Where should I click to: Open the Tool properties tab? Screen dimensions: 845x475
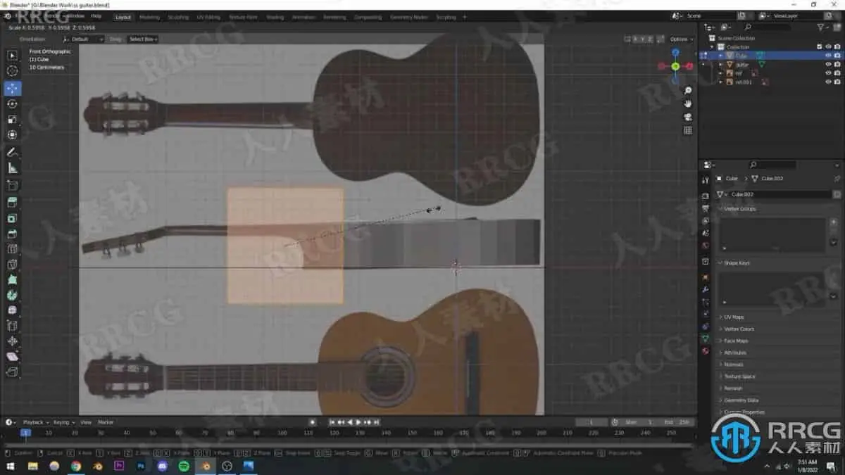point(706,180)
